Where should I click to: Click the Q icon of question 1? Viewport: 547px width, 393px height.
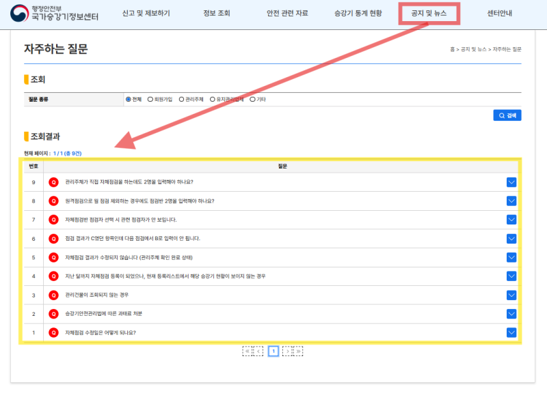(x=53, y=333)
